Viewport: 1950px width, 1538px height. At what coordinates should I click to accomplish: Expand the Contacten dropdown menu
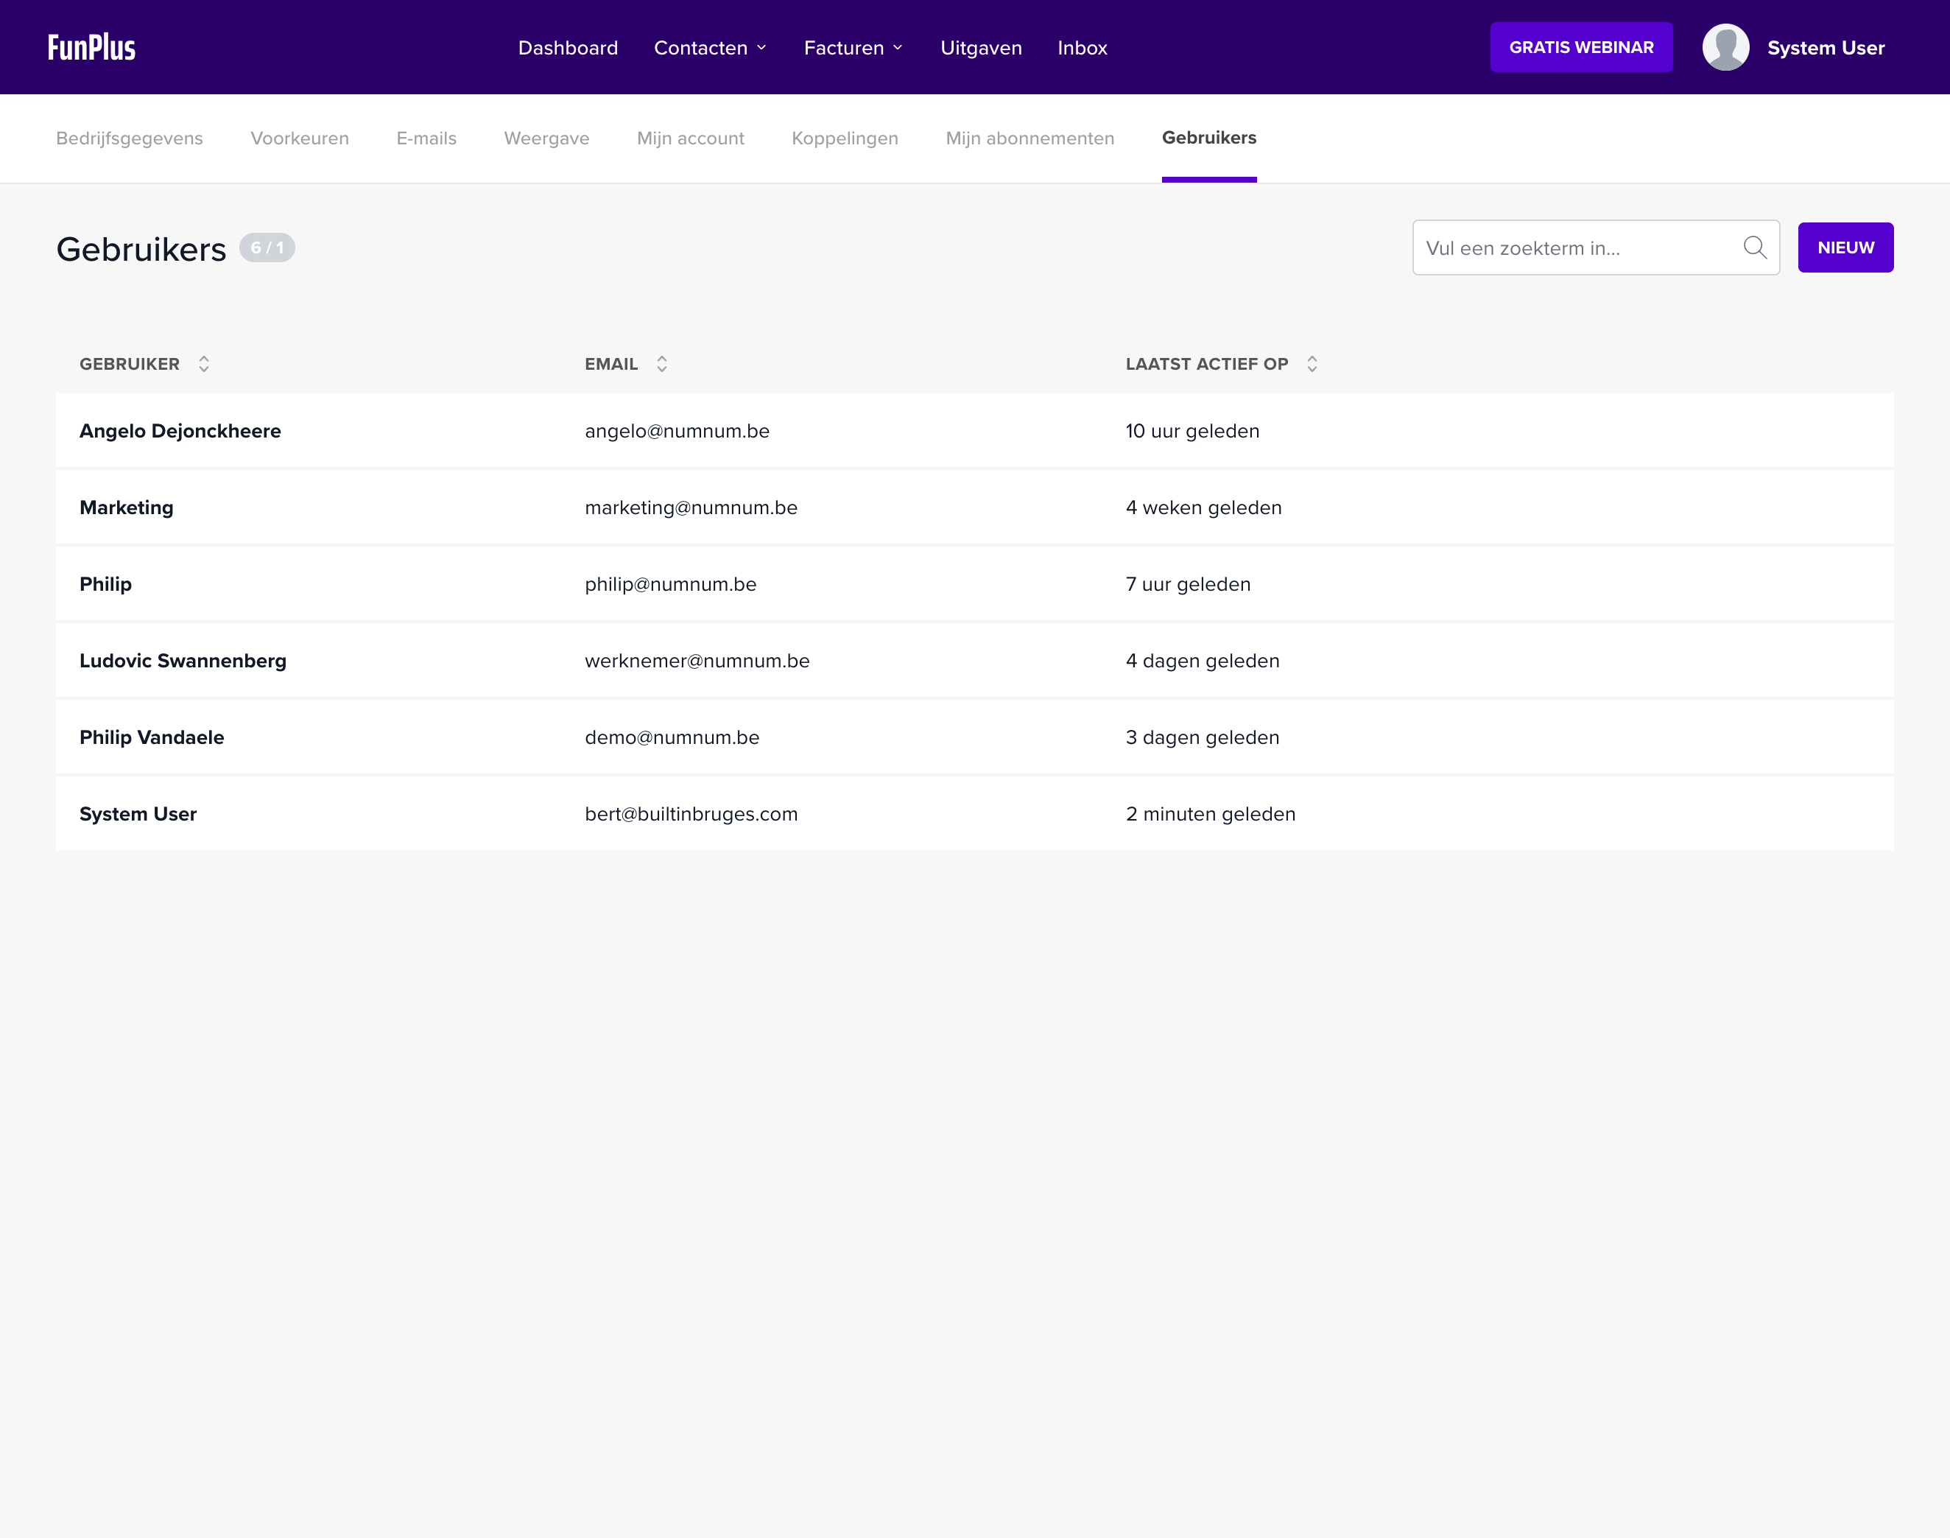point(711,48)
